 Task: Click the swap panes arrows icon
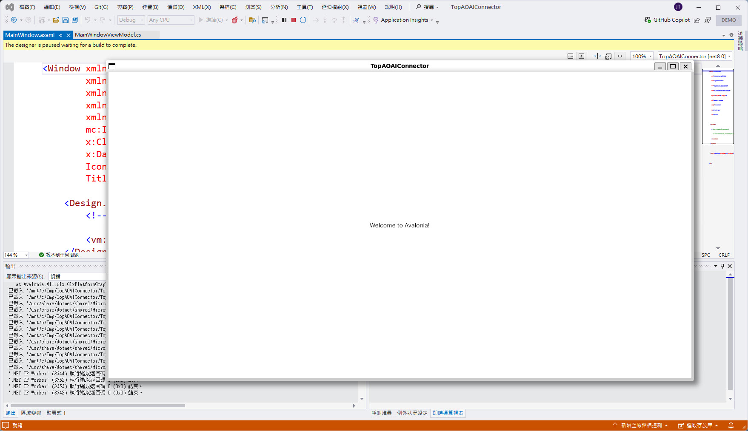597,56
